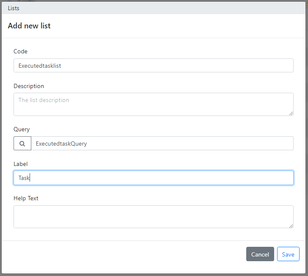This screenshot has width=308, height=276.
Task: Click the Help Text caption
Action: click(26, 199)
